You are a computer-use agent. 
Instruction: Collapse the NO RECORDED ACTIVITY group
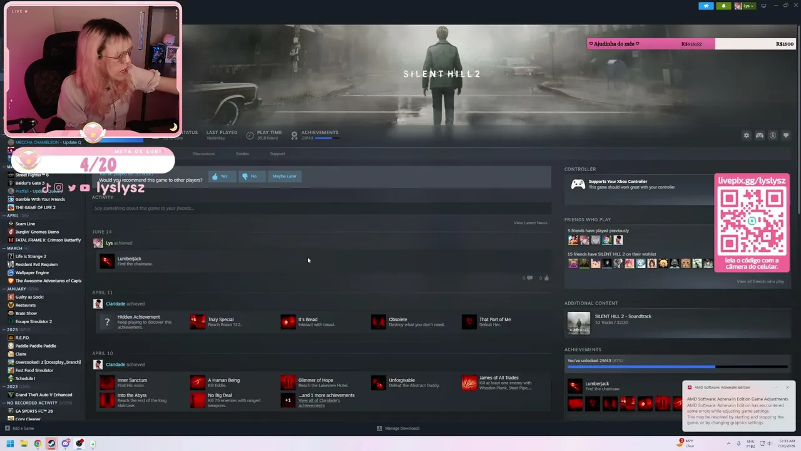coord(5,403)
